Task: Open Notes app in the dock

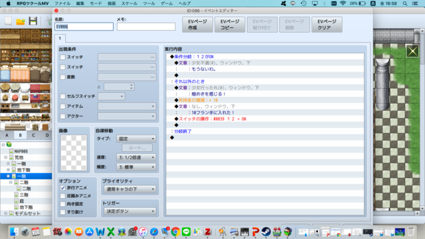Action: [x=46, y=232]
